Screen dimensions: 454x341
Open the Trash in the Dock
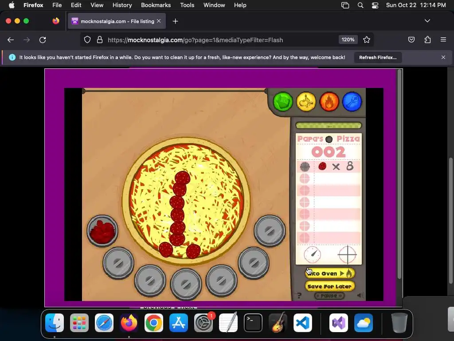[399, 323]
